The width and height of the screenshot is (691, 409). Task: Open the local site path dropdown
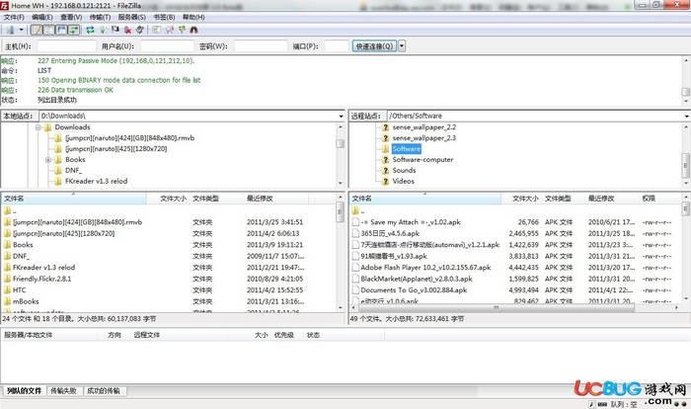click(341, 116)
